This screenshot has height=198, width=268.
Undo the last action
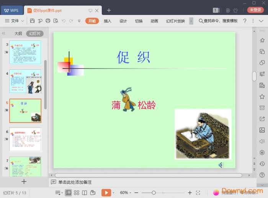click(64, 21)
